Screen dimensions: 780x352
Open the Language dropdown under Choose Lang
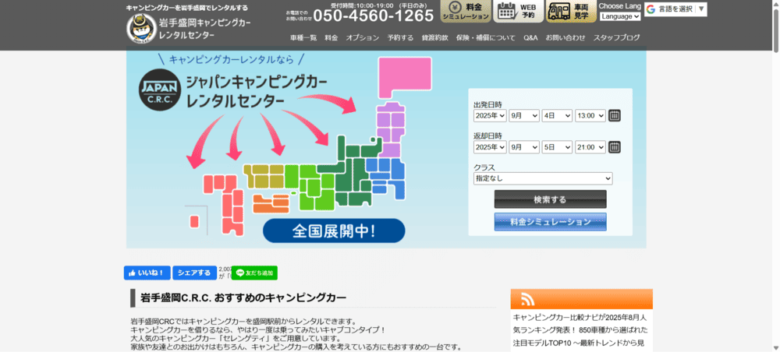(x=620, y=16)
